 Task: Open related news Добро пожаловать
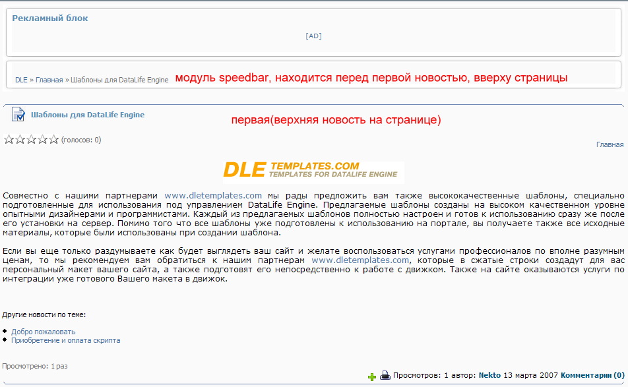(x=44, y=332)
